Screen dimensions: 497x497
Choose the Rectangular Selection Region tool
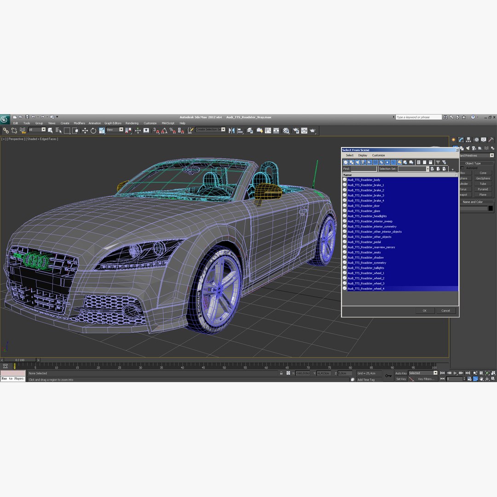click(x=67, y=130)
